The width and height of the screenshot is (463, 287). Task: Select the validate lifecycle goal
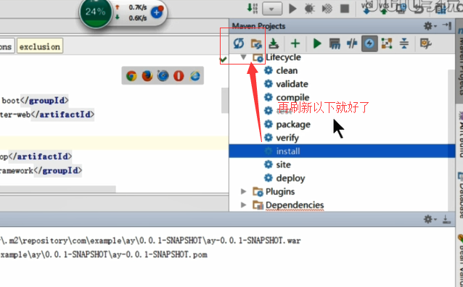pos(292,84)
